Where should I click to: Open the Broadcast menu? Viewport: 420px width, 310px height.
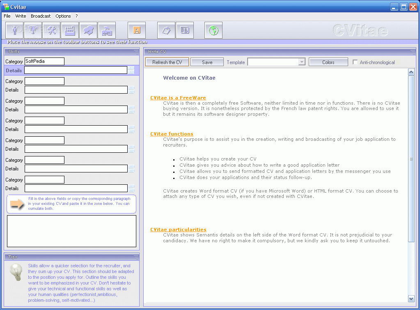tap(41, 16)
